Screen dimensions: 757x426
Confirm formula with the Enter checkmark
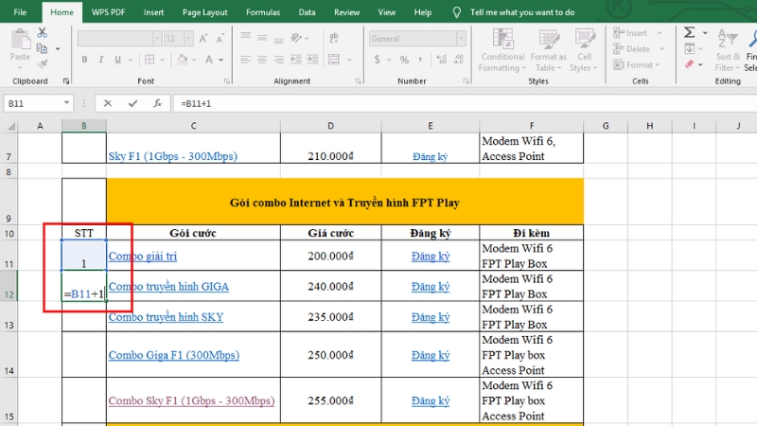132,103
